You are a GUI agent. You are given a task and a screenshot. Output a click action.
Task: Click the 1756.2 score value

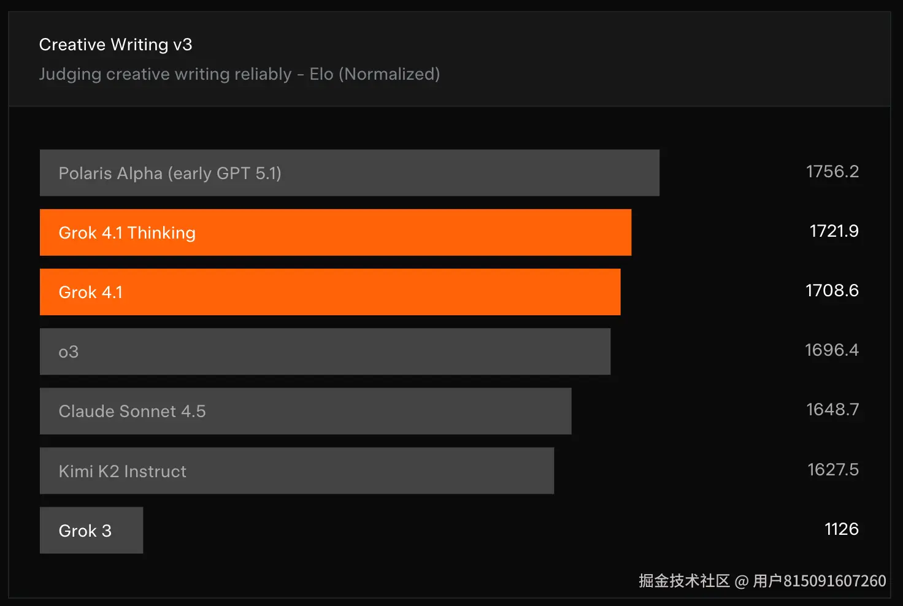[x=832, y=172]
